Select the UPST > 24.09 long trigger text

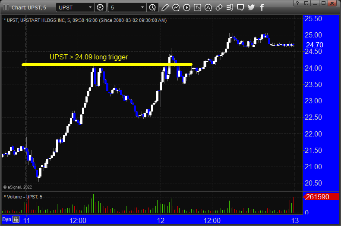click(x=88, y=57)
